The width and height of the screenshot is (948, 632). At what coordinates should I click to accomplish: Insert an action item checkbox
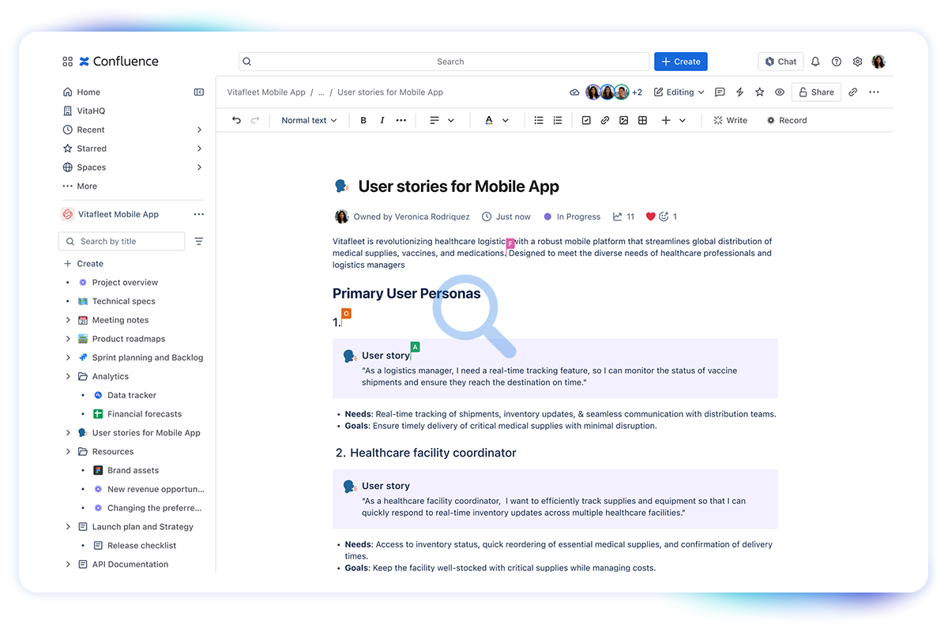(586, 121)
